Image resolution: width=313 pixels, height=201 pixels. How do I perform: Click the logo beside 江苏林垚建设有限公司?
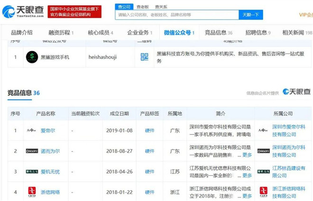pos(264,172)
